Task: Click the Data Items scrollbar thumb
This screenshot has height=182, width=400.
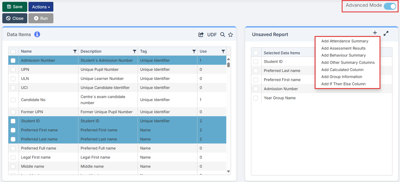Action: [x=228, y=65]
